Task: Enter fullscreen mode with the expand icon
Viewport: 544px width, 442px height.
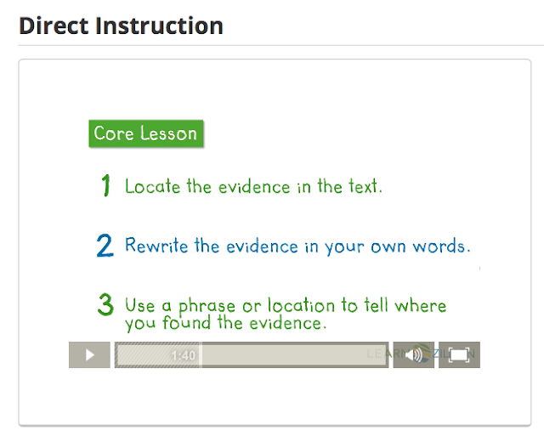Action: click(x=459, y=354)
